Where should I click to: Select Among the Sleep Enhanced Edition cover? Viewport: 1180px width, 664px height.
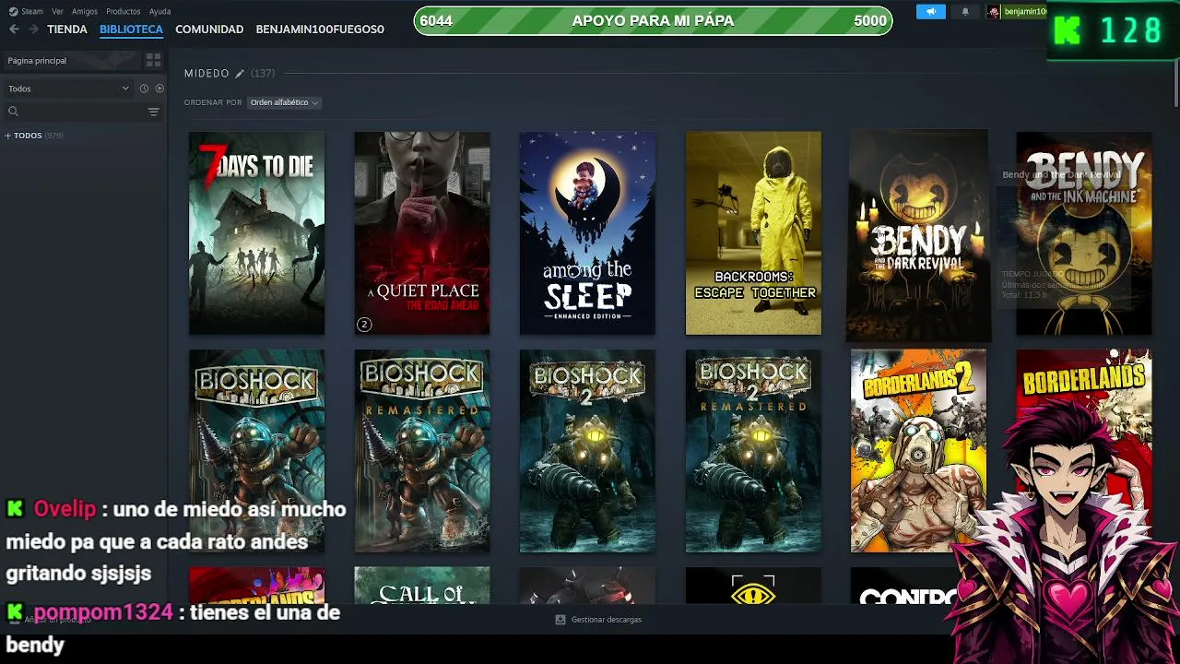pos(587,233)
